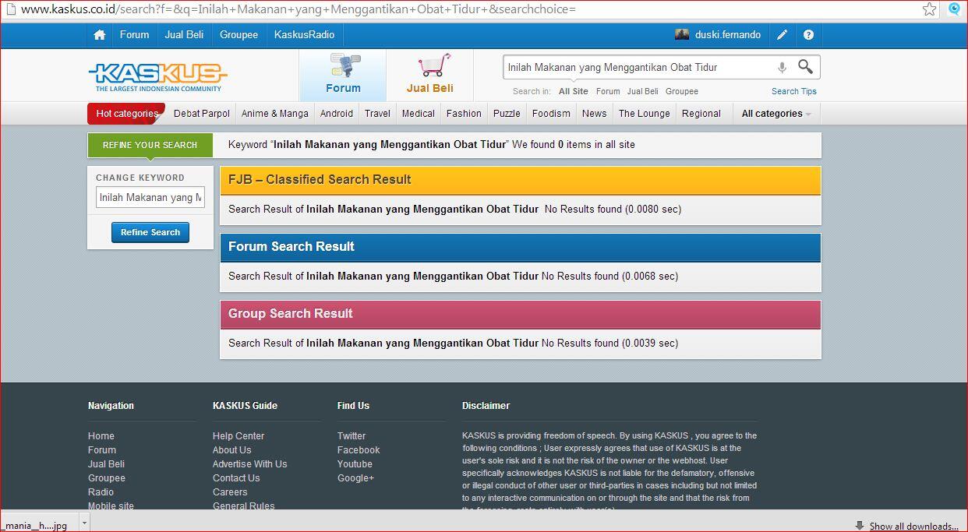Click the browser extension icon beside the star

[954, 9]
